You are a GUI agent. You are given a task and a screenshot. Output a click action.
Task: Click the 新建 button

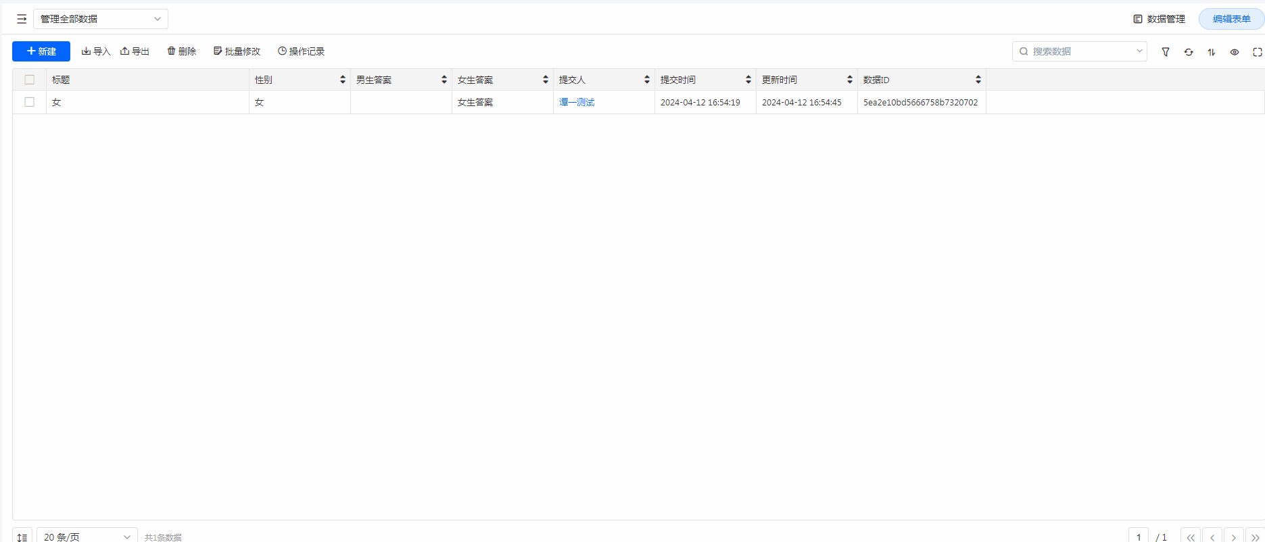point(41,51)
